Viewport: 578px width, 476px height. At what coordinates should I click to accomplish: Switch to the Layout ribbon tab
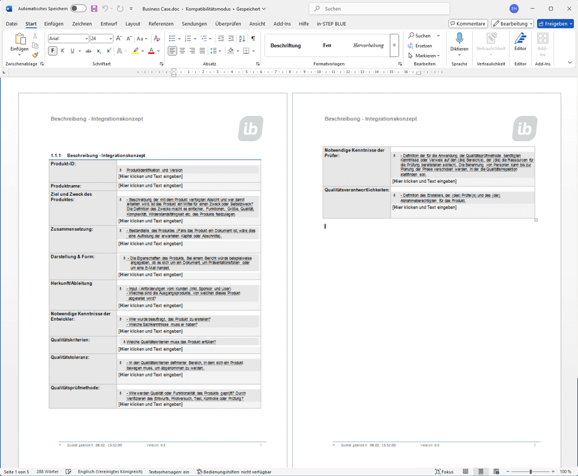[x=133, y=24]
